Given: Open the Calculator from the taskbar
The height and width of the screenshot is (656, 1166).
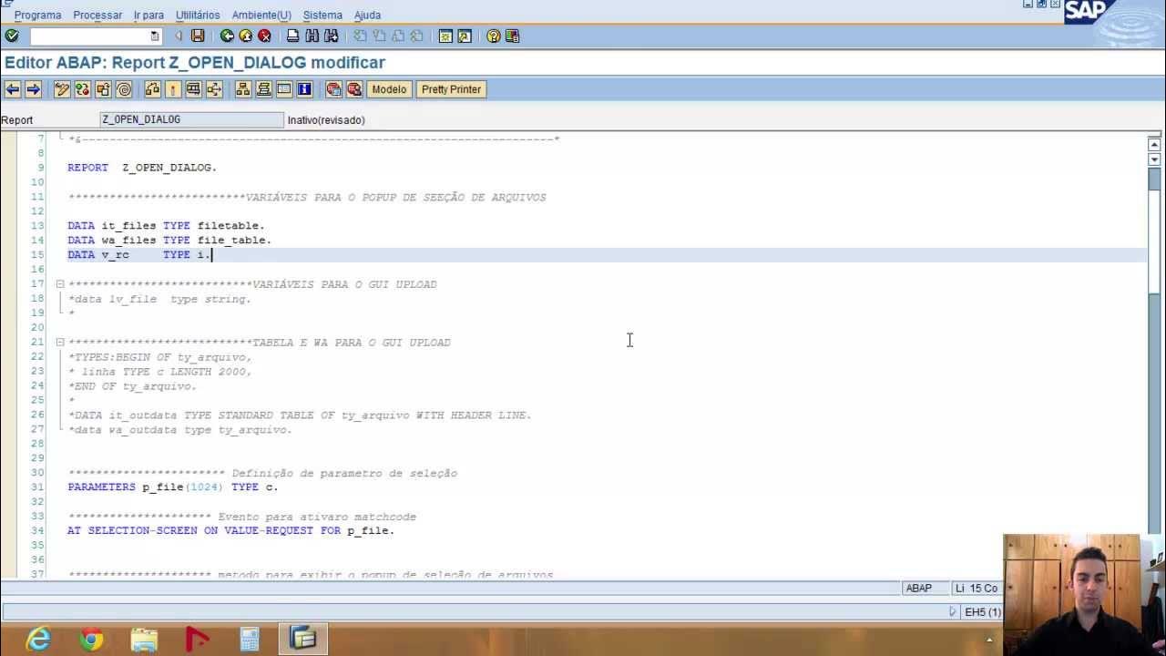Looking at the screenshot, I should tap(250, 640).
